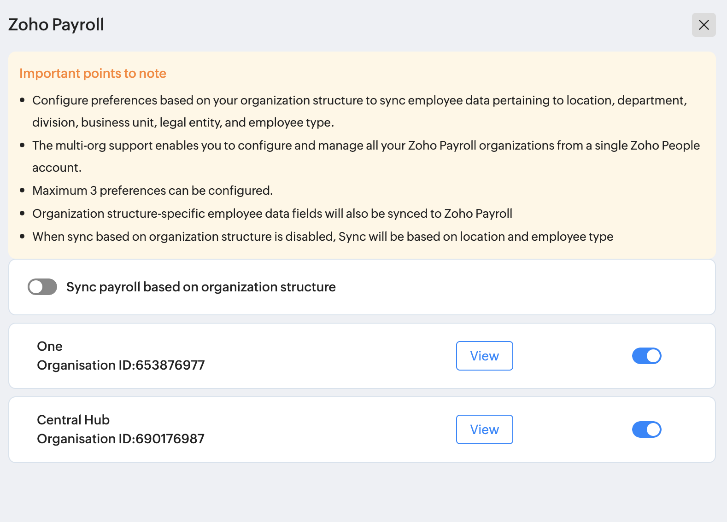The height and width of the screenshot is (522, 727).
Task: Select the 'Central Hub' organisation name
Action: tap(73, 420)
